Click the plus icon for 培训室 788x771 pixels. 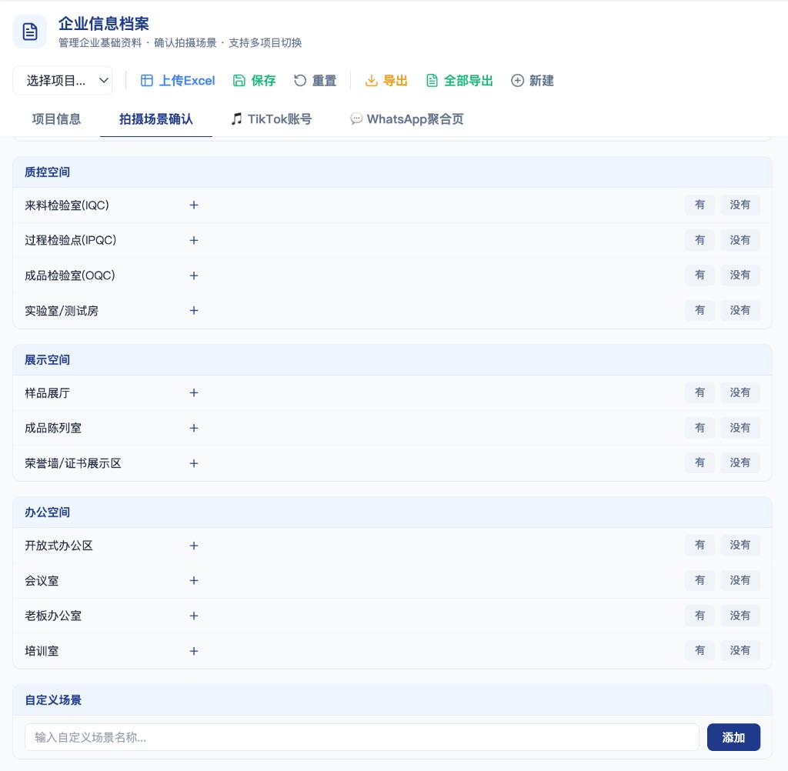(x=194, y=651)
